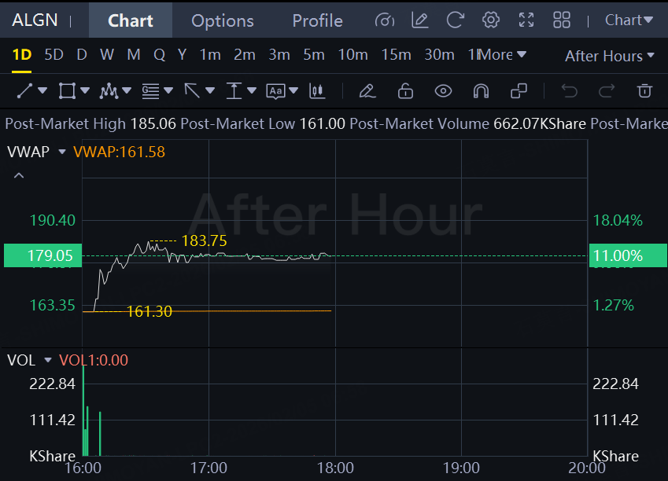Toggle the drawing lock icon
This screenshot has width=668, height=481.
405,91
